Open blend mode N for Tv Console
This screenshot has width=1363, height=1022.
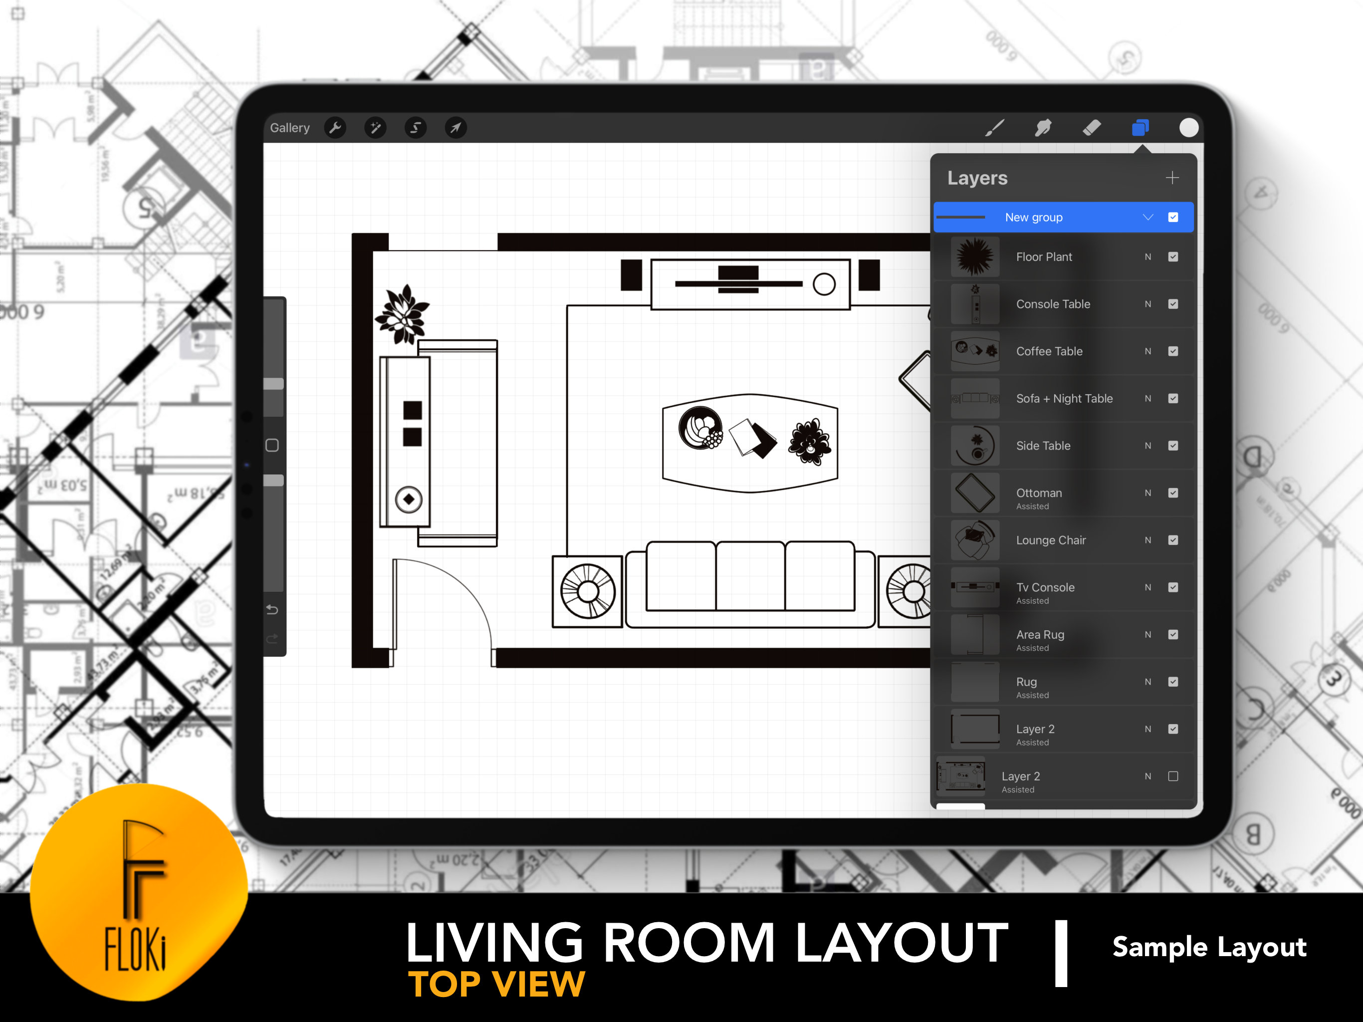pos(1148,587)
